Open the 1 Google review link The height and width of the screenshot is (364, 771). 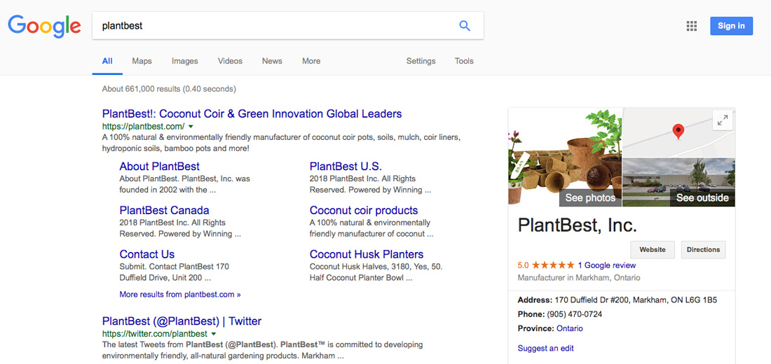pyautogui.click(x=607, y=265)
